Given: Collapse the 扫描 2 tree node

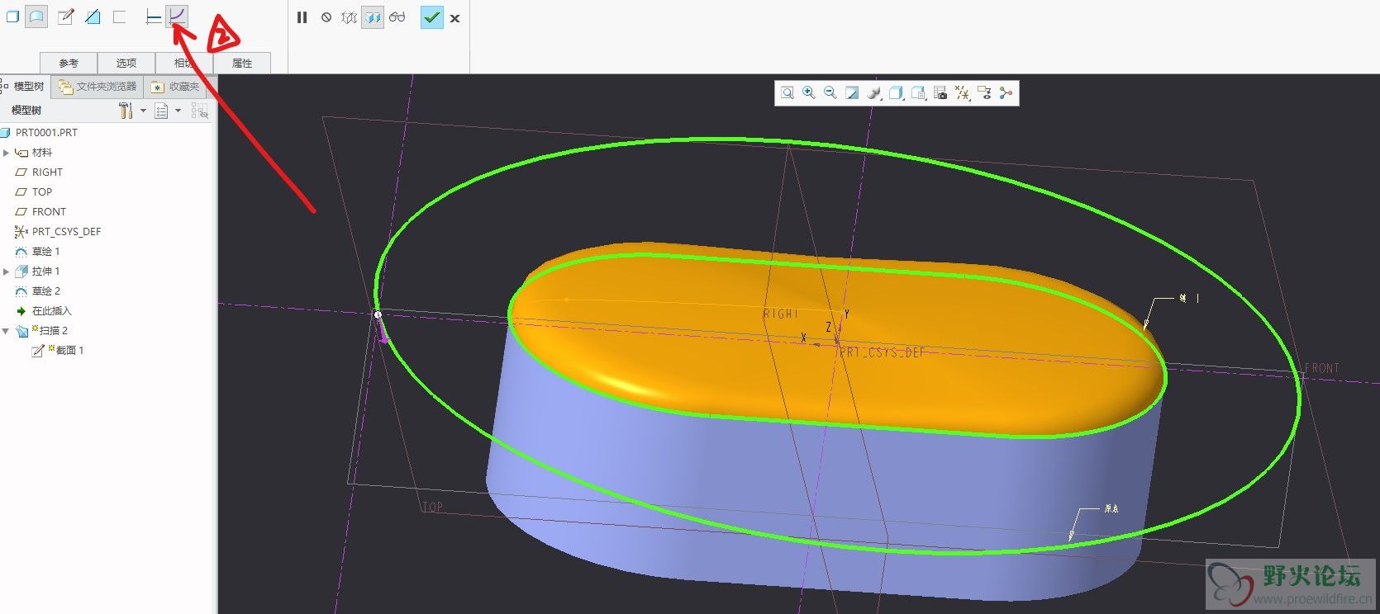Looking at the screenshot, I should pos(7,331).
